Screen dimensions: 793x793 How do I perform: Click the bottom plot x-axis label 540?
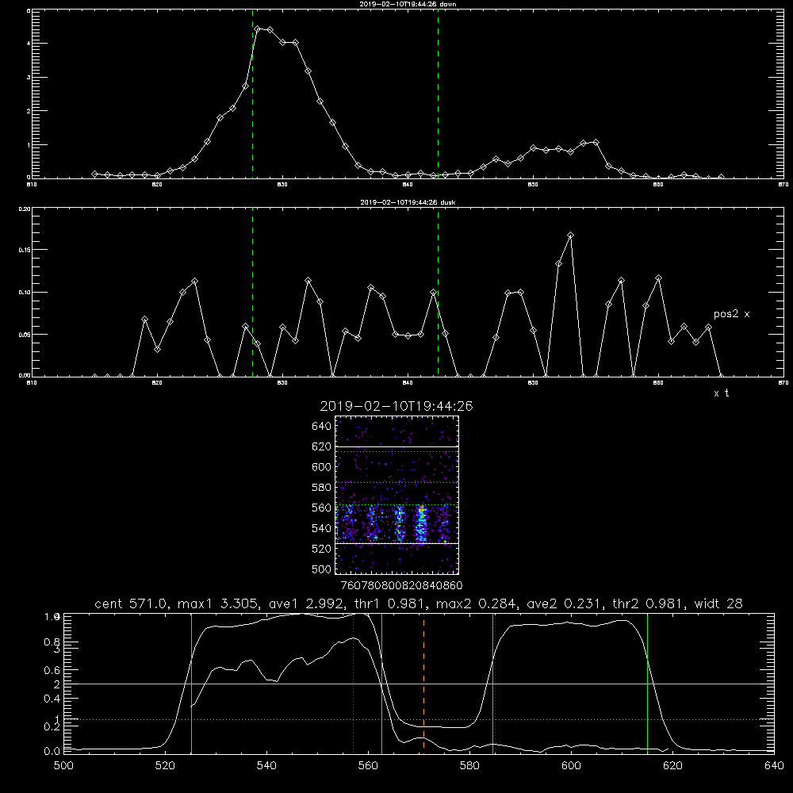(x=266, y=766)
